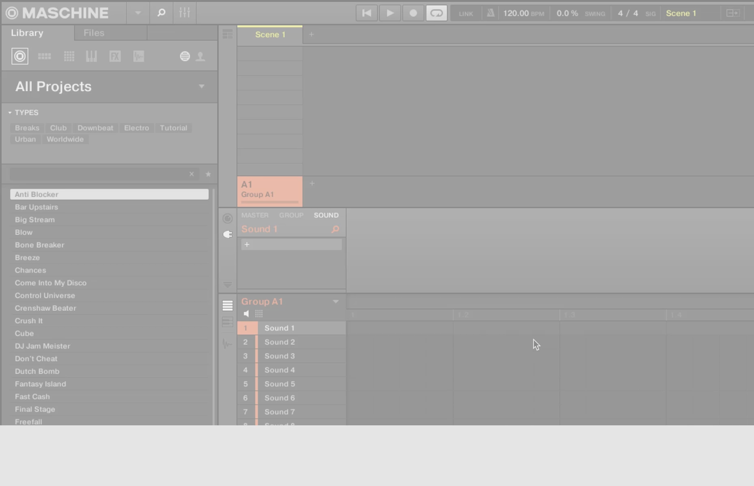This screenshot has height=486, width=754.
Task: Click the Scene 1 display in header
Action: [x=681, y=13]
